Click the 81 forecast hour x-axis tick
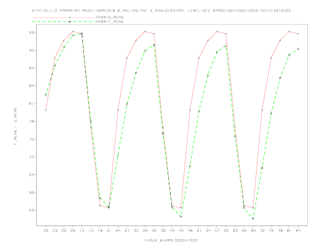 [x=289, y=230]
